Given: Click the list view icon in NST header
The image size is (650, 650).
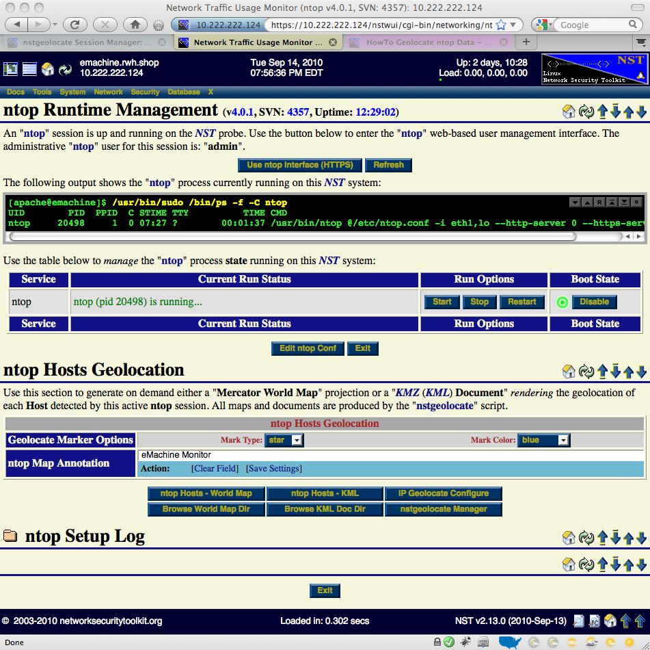Looking at the screenshot, I should point(29,69).
